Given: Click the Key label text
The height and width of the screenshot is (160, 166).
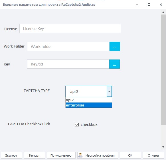Looking at the screenshot, I should coord(7,64).
